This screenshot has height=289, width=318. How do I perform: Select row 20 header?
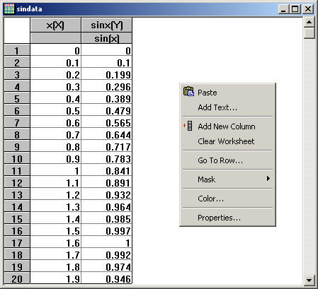[17, 278]
